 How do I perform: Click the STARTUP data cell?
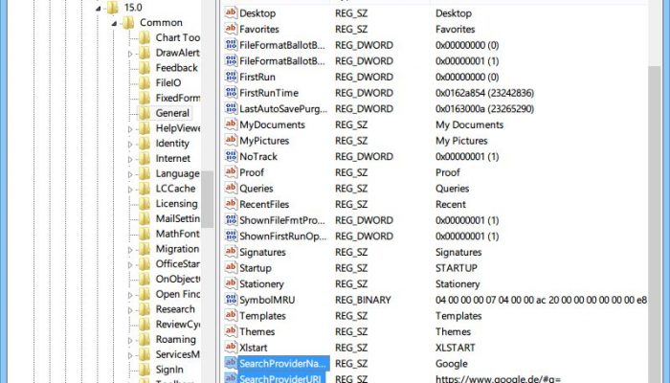[456, 268]
